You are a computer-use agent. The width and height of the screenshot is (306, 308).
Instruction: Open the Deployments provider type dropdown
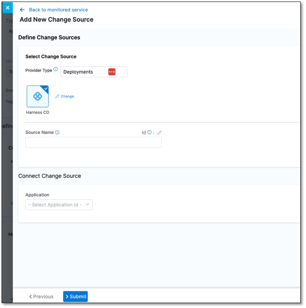pos(94,71)
